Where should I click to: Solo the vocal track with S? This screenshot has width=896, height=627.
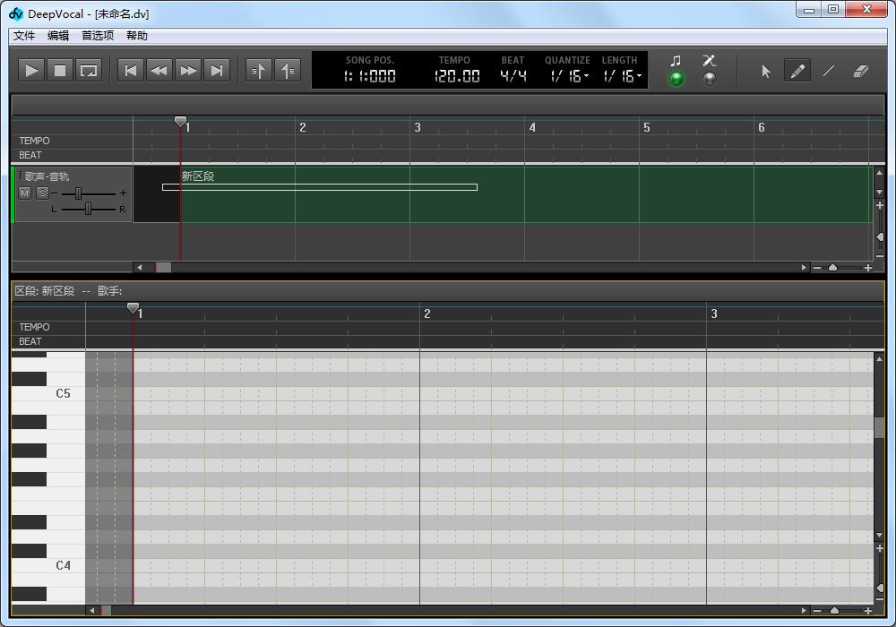42,193
